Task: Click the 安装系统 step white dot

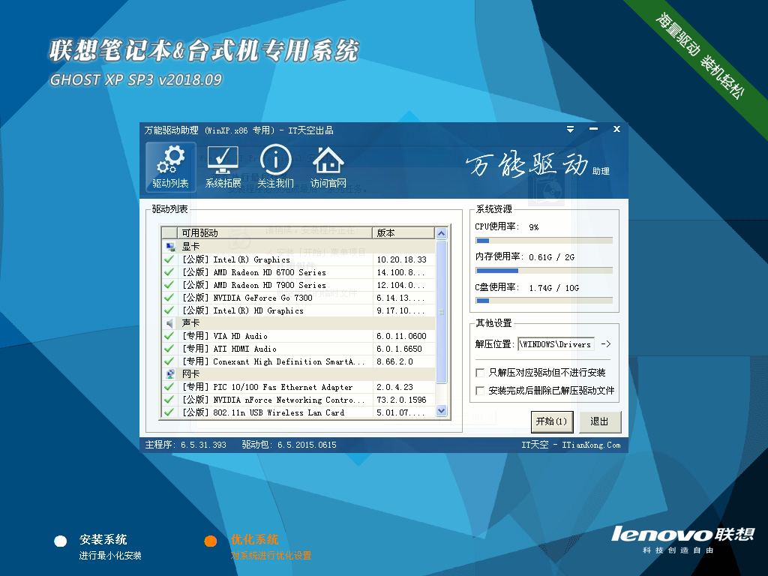Action: click(x=61, y=541)
